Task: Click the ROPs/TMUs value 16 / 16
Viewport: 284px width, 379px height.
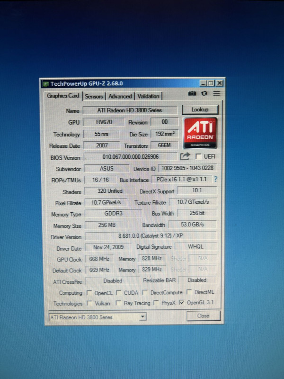Action: [x=100, y=180]
